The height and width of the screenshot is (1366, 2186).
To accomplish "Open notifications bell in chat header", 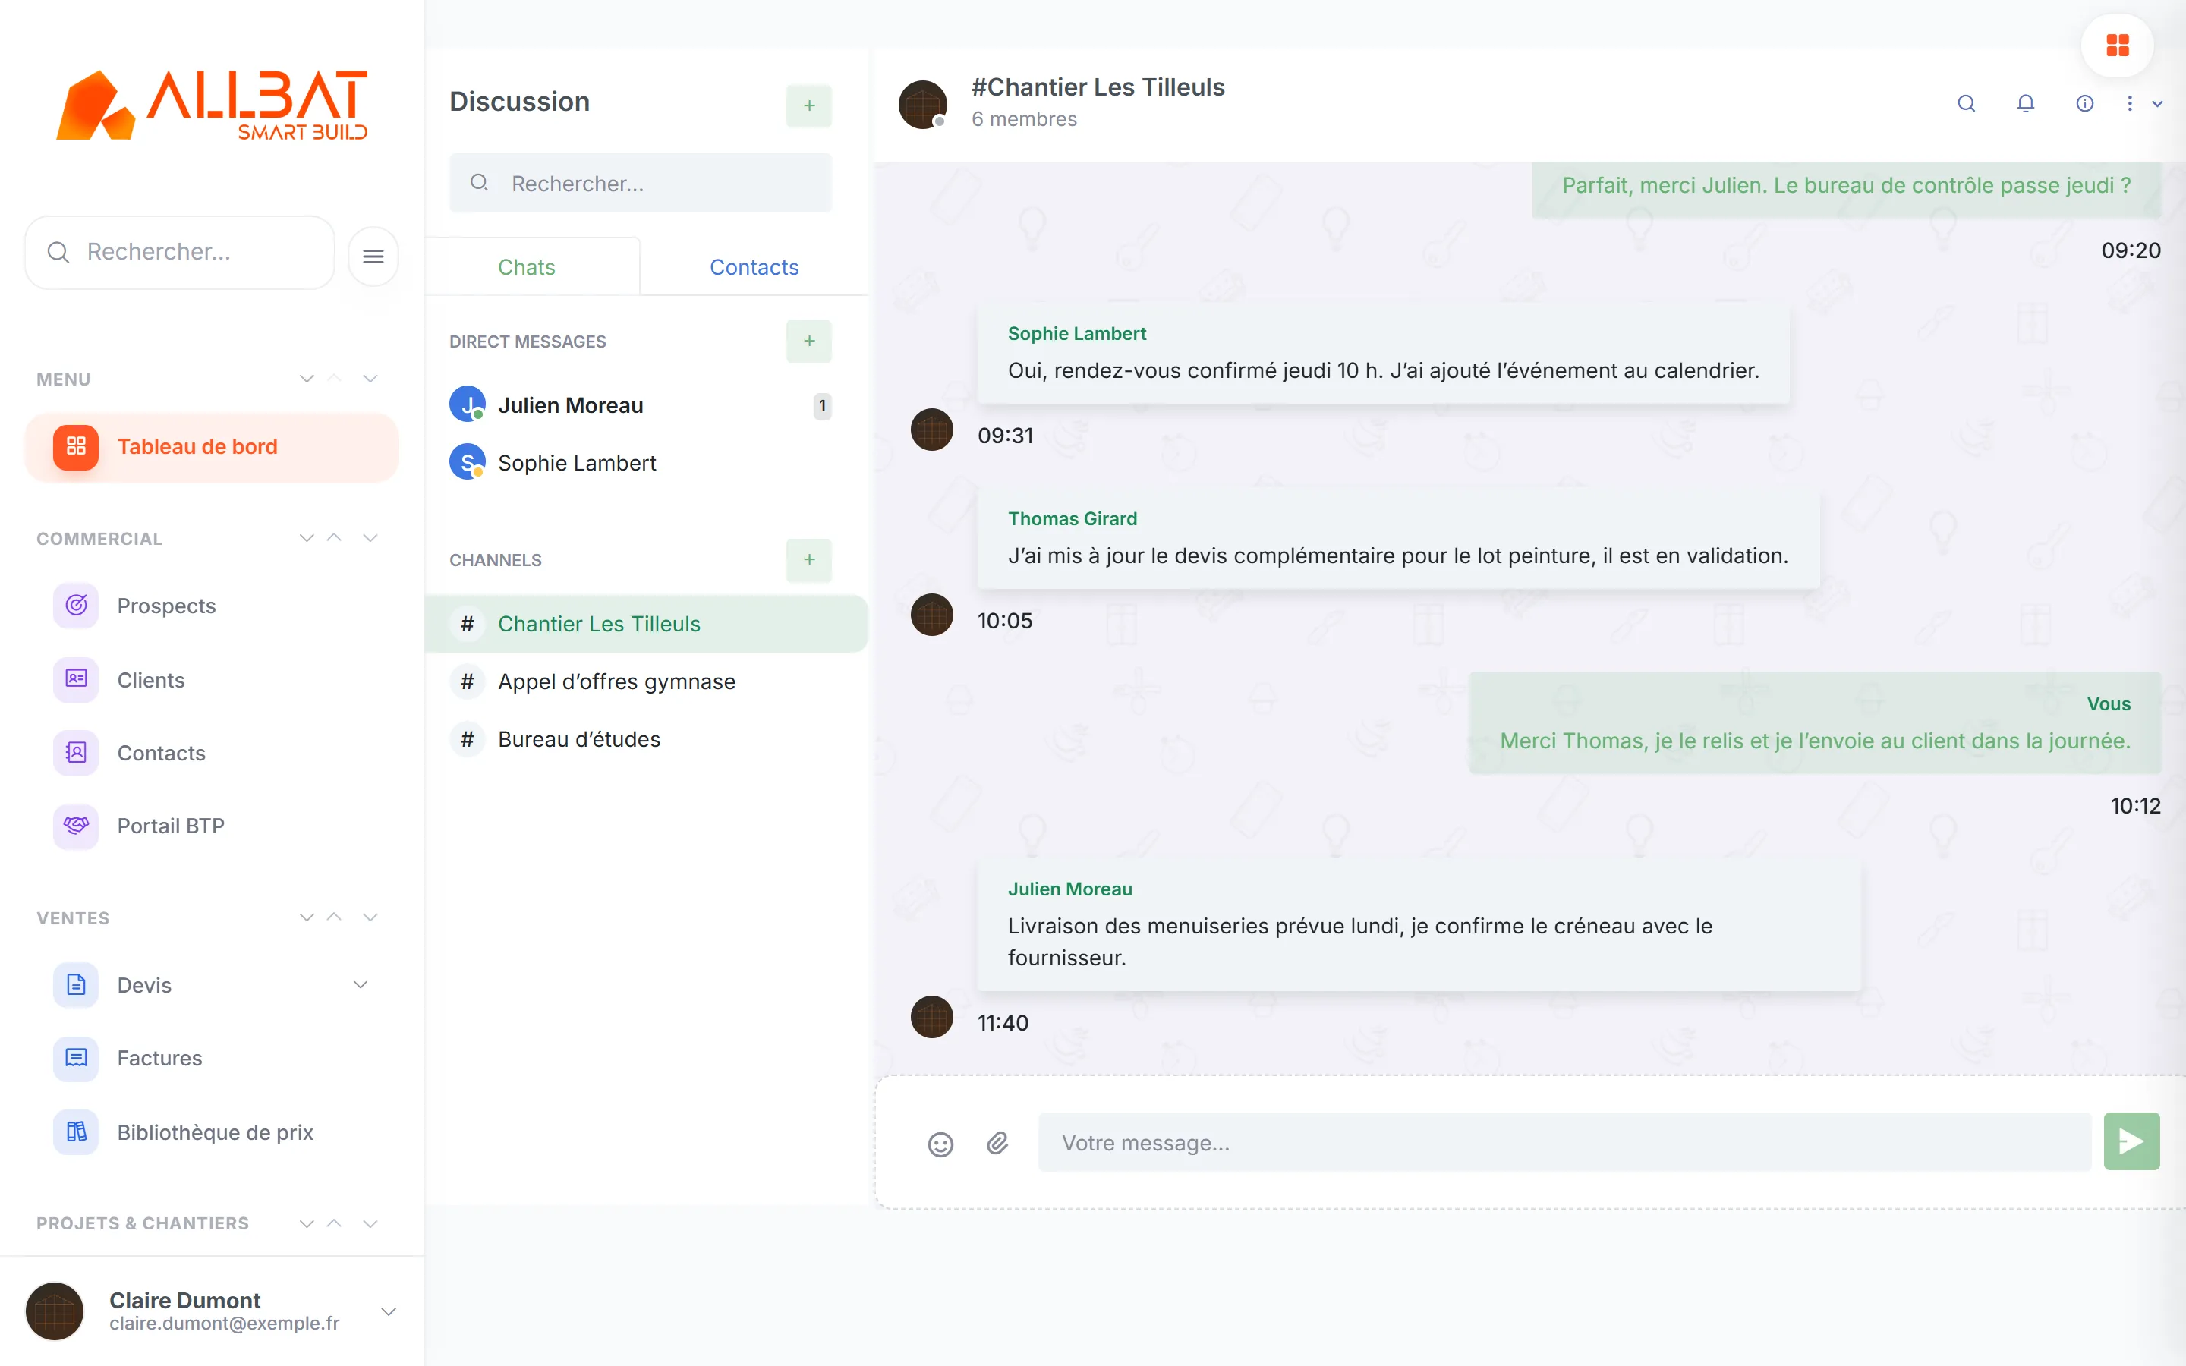I will (x=2025, y=103).
